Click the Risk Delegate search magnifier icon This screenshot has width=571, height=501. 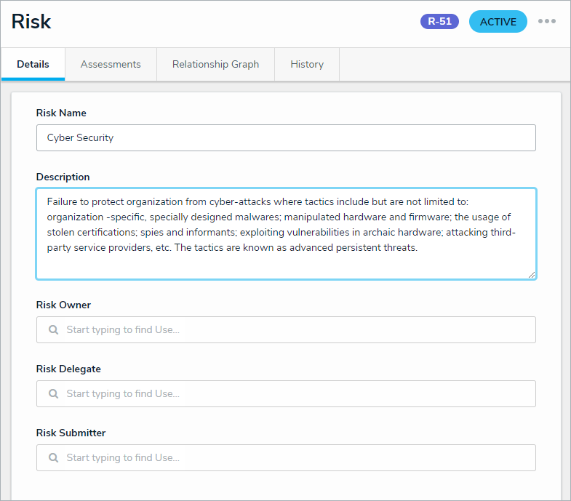coord(53,393)
